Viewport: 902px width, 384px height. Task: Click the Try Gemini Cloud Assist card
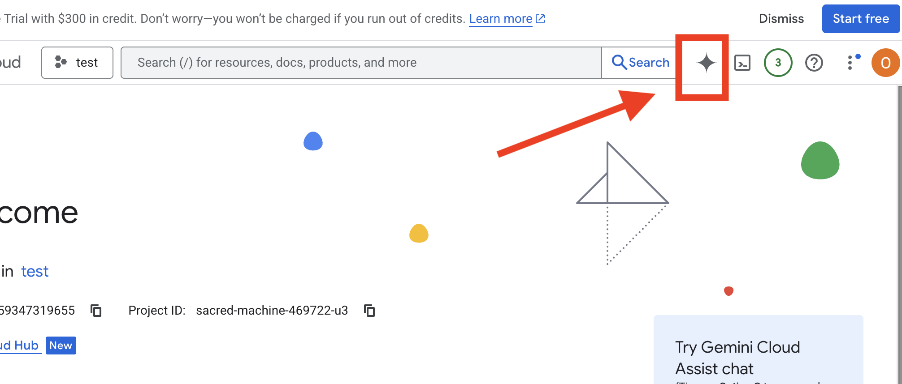coord(758,354)
